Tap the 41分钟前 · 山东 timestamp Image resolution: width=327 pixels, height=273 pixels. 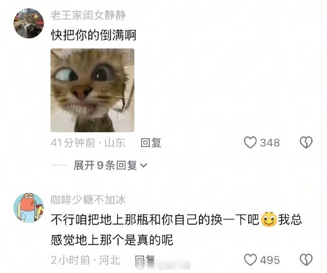[x=88, y=143]
